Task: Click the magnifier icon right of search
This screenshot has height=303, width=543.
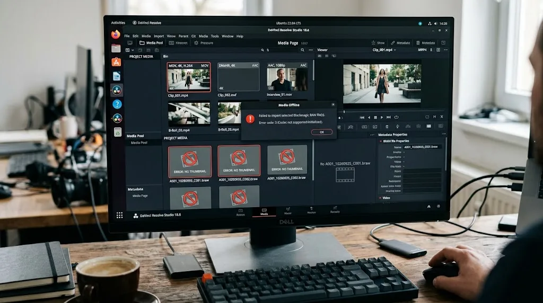Action: 303,50
